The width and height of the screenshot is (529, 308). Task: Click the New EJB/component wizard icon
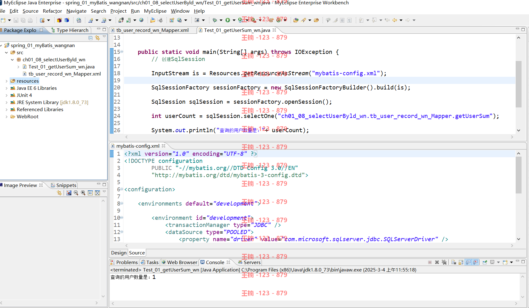pyautogui.click(x=42, y=20)
